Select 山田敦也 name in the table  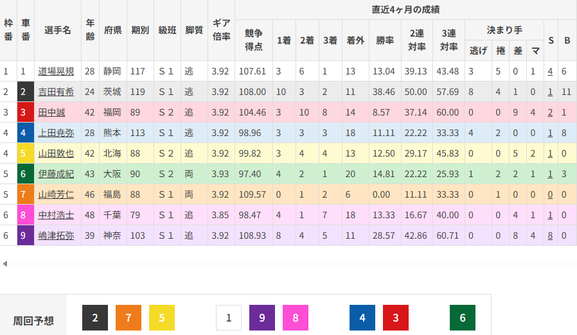pos(56,153)
